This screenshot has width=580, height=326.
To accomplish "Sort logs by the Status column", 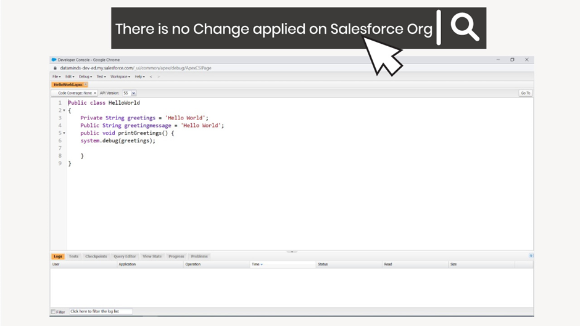I will (x=349, y=264).
